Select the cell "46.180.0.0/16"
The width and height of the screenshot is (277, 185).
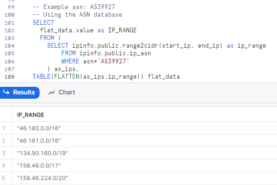[x=39, y=128]
